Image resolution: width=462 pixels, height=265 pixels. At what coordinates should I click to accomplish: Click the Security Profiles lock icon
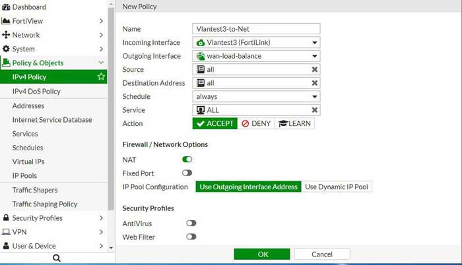[x=6, y=218]
